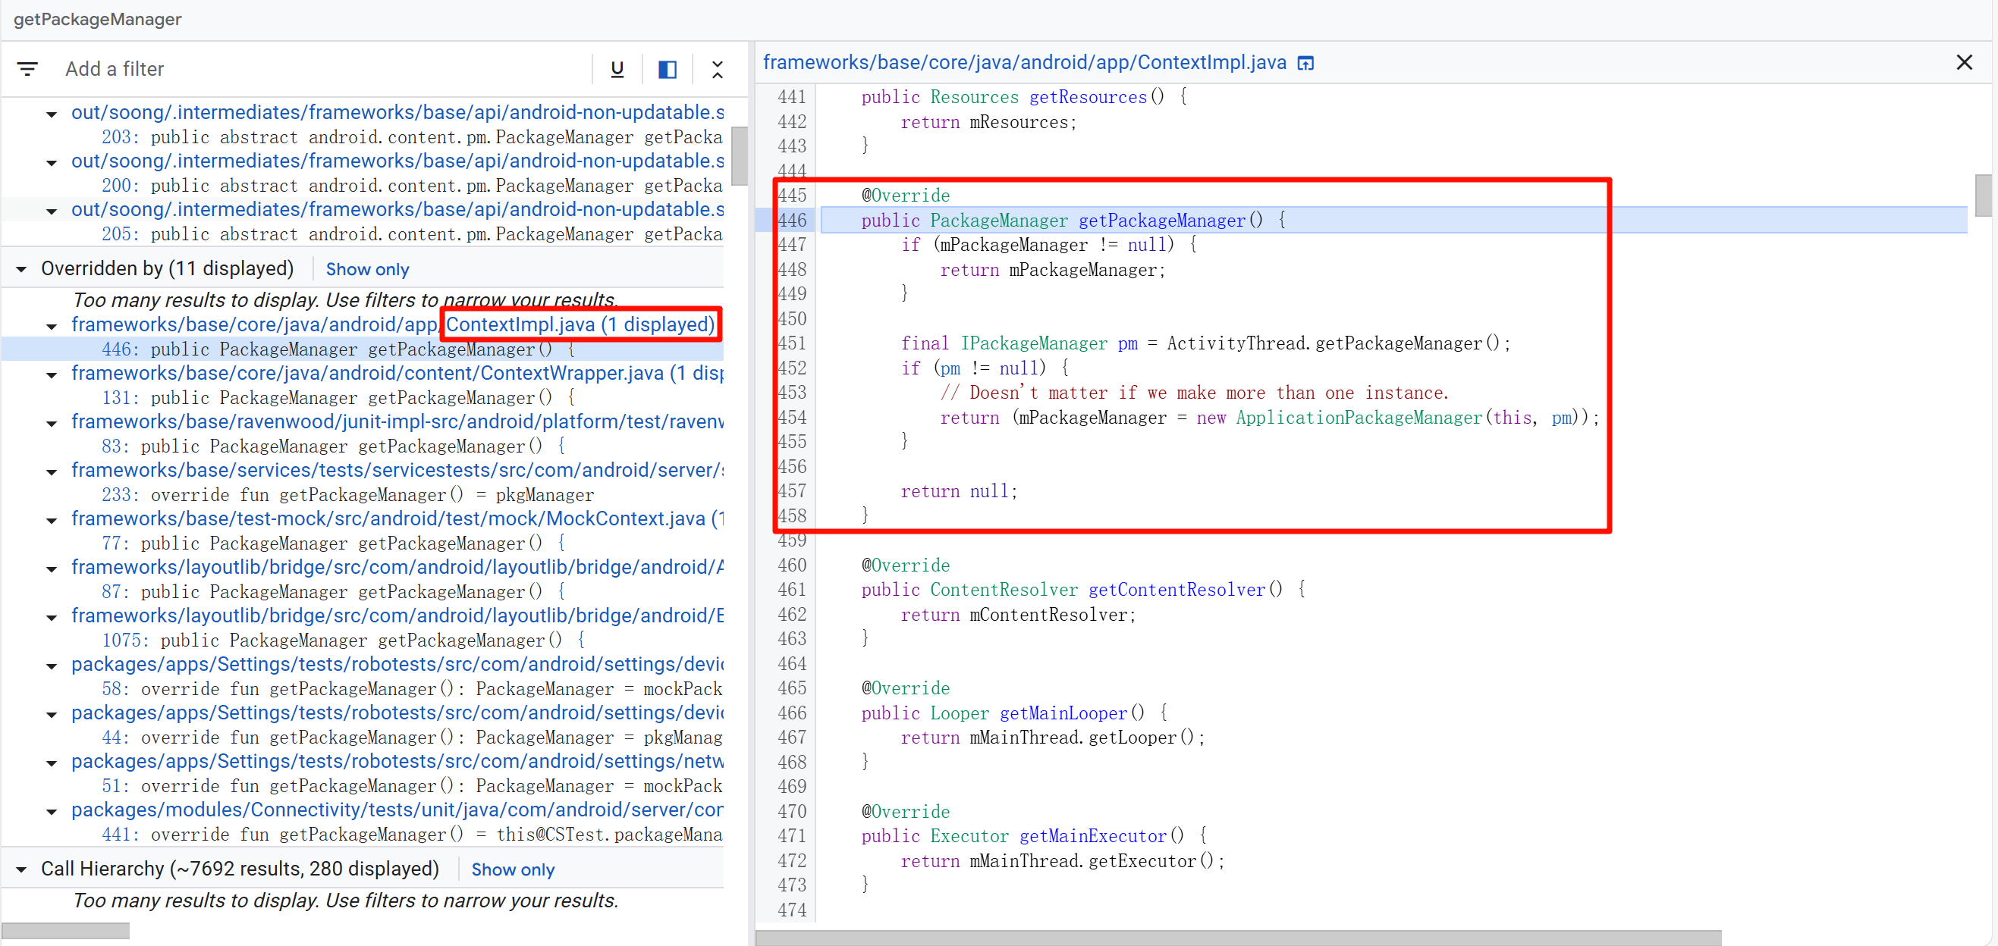Click Show only next to Overridden by

(367, 270)
